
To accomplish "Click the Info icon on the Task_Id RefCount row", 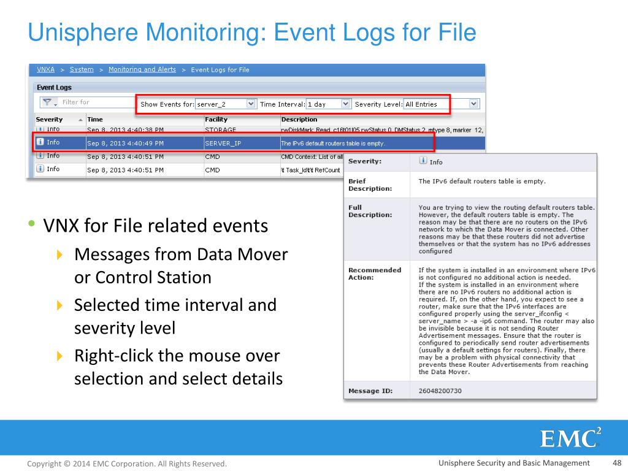I will (40, 169).
